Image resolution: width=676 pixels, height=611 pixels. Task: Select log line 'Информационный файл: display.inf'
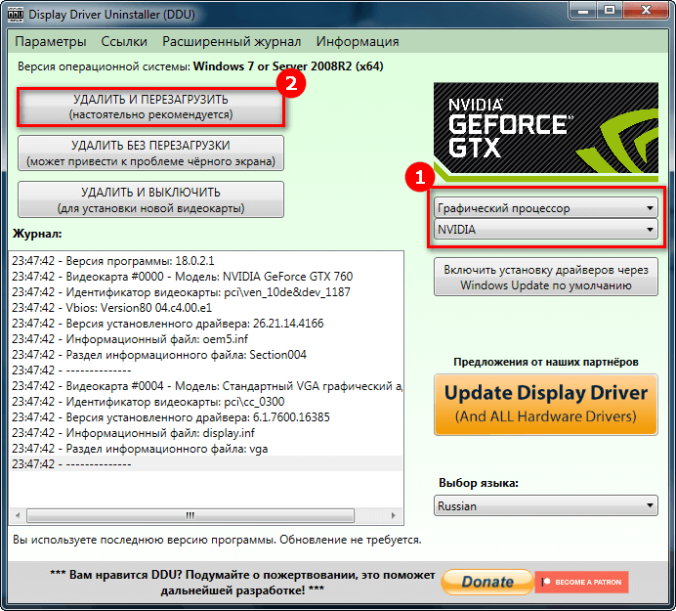206,433
